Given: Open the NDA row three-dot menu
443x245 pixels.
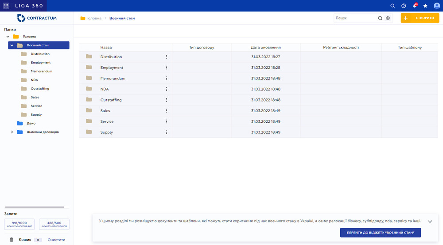Looking at the screenshot, I should (167, 89).
